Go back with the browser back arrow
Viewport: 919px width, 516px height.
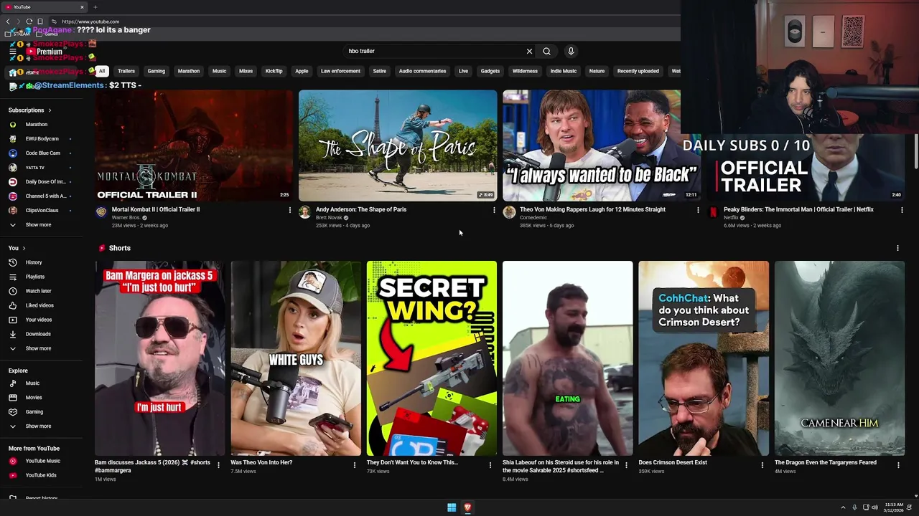click(x=8, y=21)
